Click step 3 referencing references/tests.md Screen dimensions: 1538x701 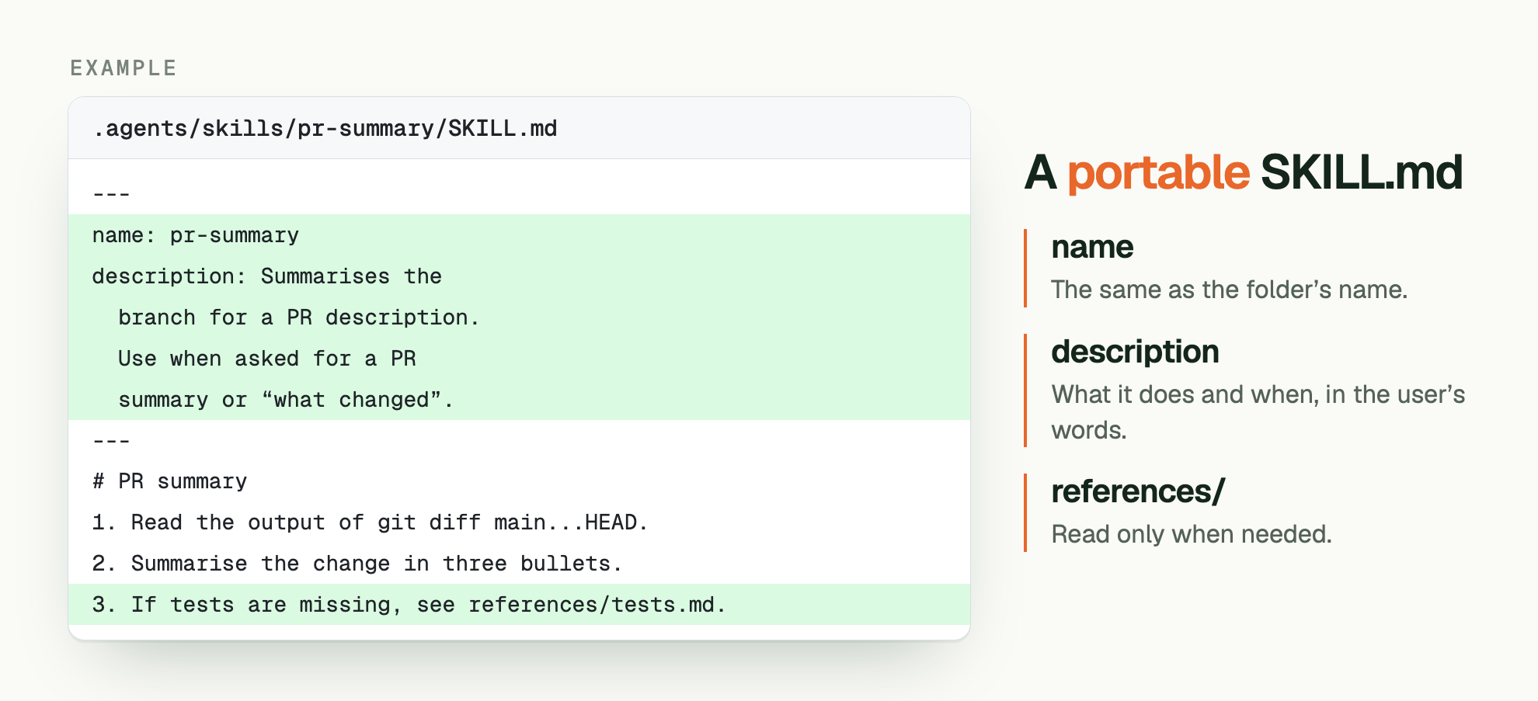tap(409, 605)
